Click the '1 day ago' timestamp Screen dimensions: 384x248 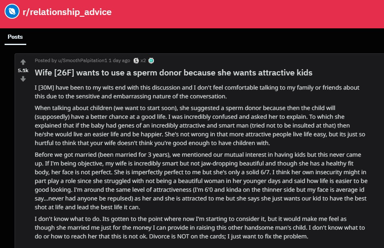pyautogui.click(x=119, y=60)
